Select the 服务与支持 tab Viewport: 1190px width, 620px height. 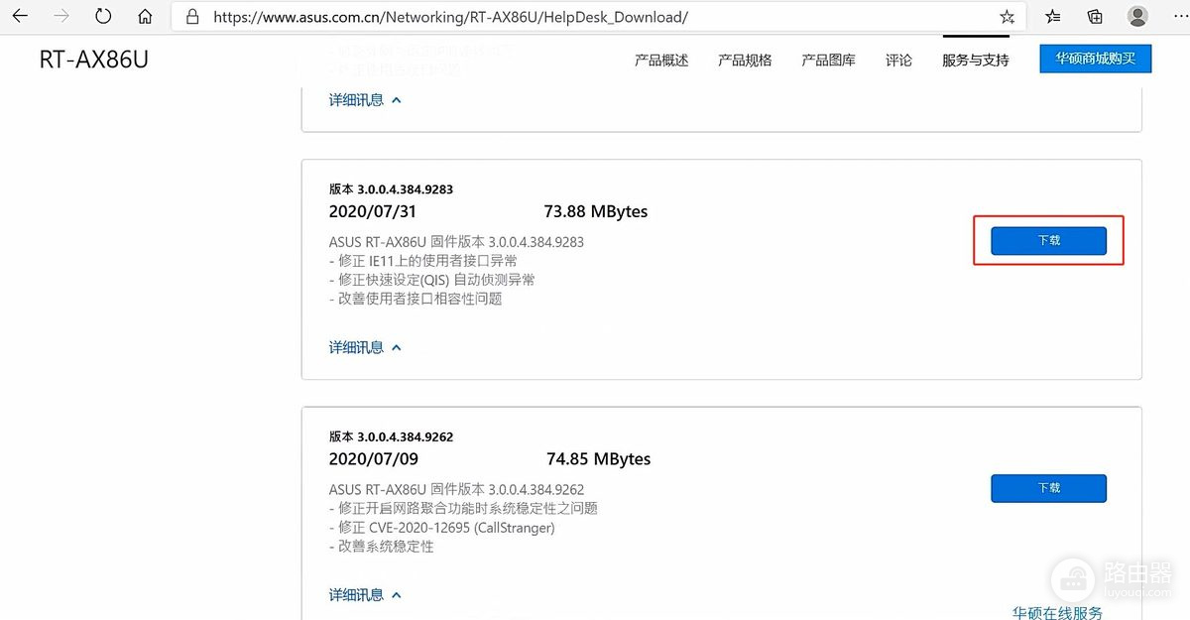click(976, 61)
